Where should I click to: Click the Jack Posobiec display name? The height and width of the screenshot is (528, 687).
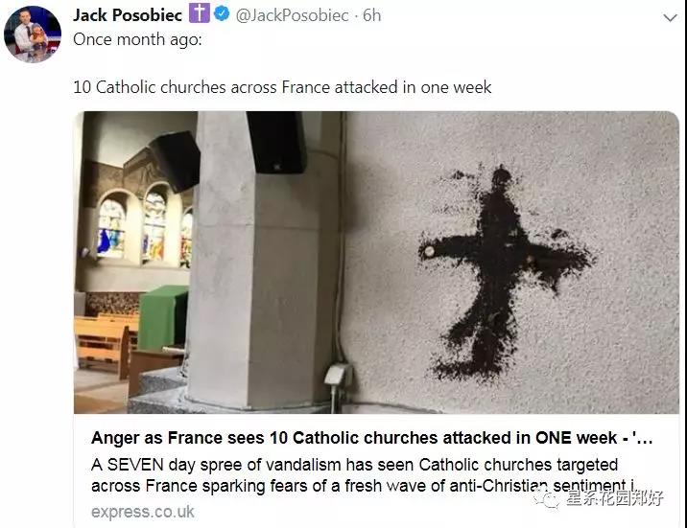point(128,15)
